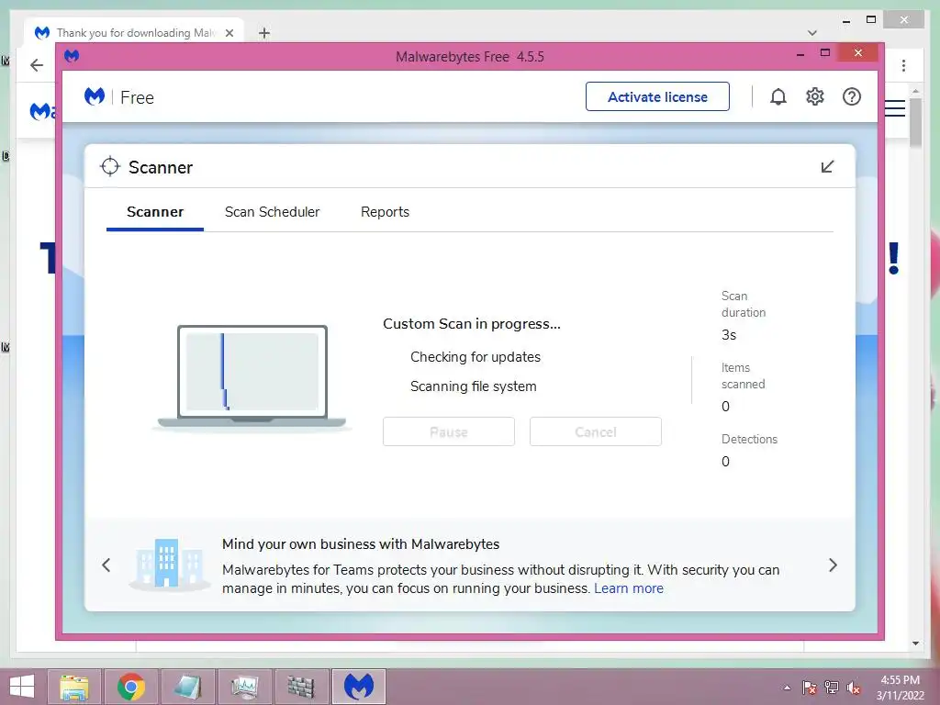Open the taskbar clock showing 4:55 PM
Image resolution: width=940 pixels, height=705 pixels.
coord(900,688)
